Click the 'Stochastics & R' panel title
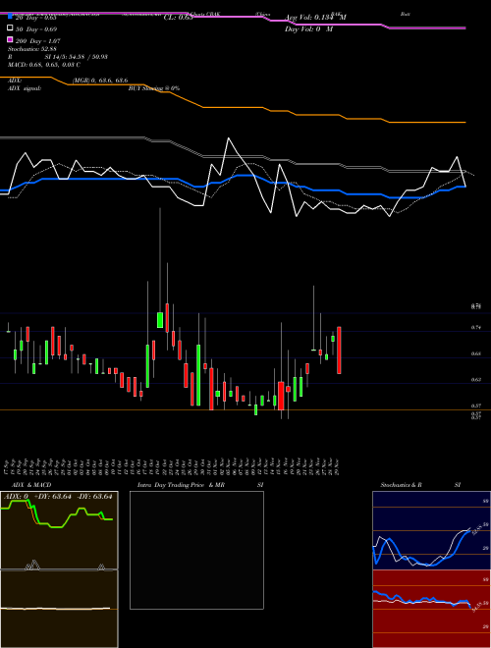Viewport: 491px width, 648px height. [402, 485]
